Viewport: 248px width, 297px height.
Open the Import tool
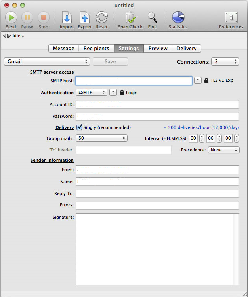coord(67,17)
